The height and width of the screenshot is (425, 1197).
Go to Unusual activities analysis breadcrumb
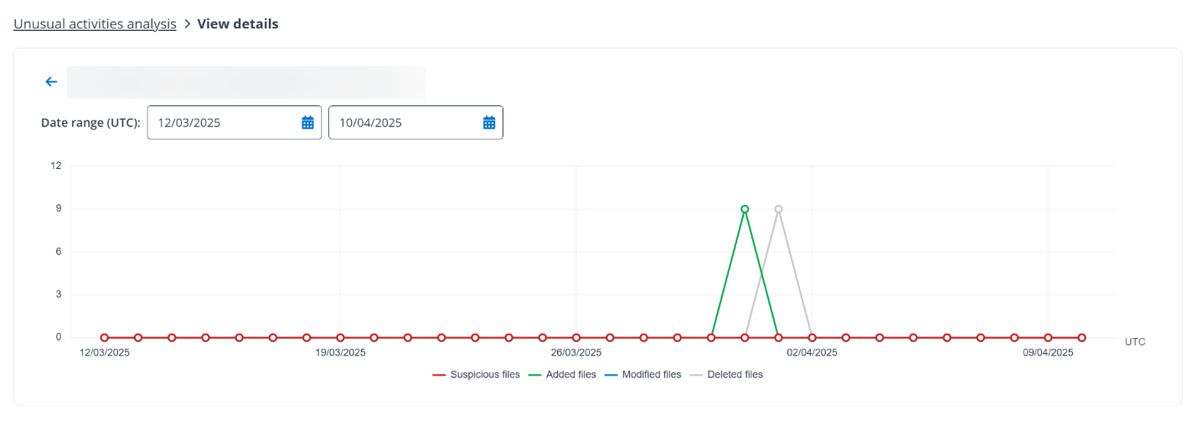[x=95, y=24]
